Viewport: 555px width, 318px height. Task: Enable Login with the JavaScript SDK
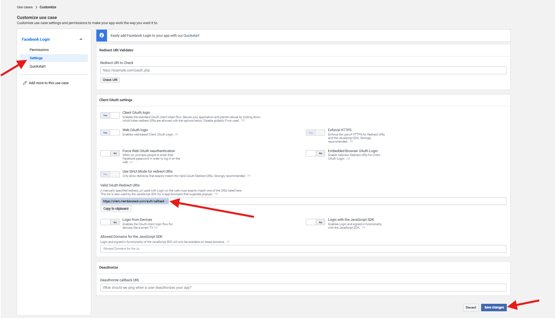[x=315, y=222]
